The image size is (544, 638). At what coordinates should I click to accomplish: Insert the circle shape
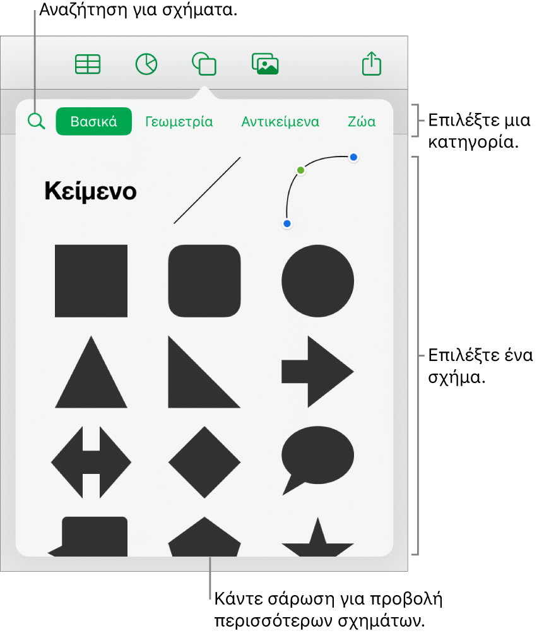[318, 281]
